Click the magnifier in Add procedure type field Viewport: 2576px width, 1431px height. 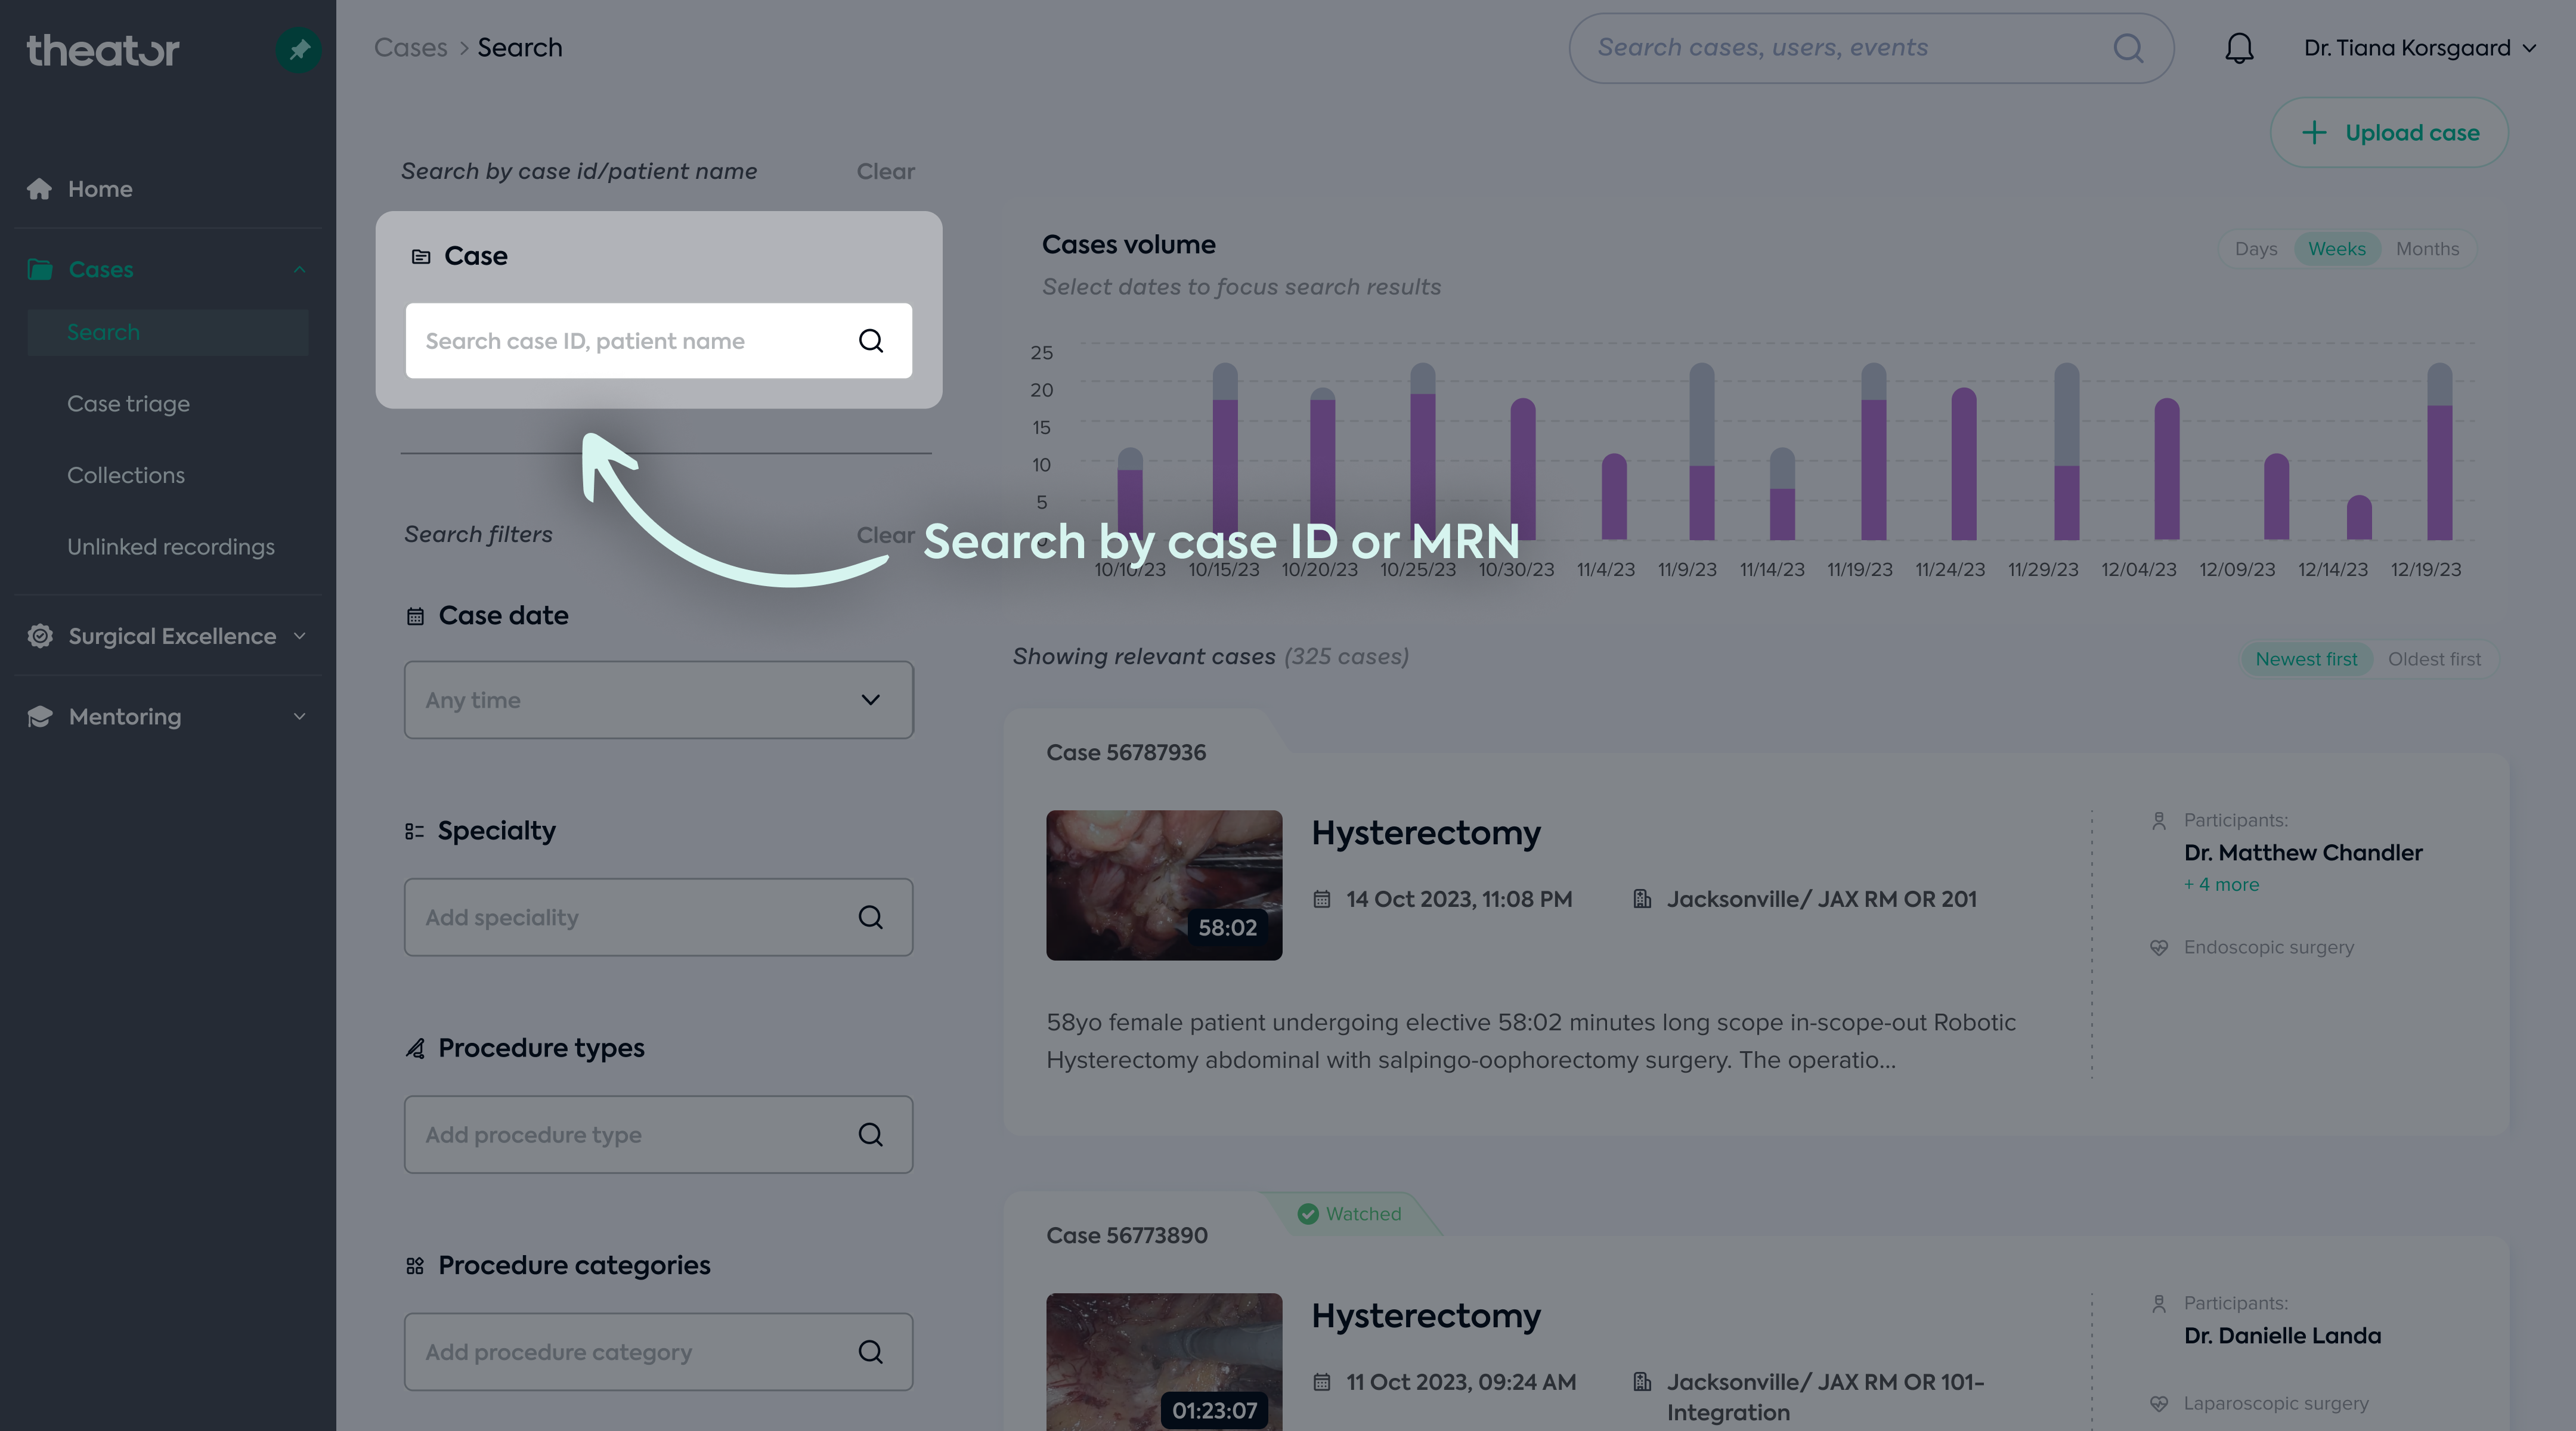tap(871, 1134)
